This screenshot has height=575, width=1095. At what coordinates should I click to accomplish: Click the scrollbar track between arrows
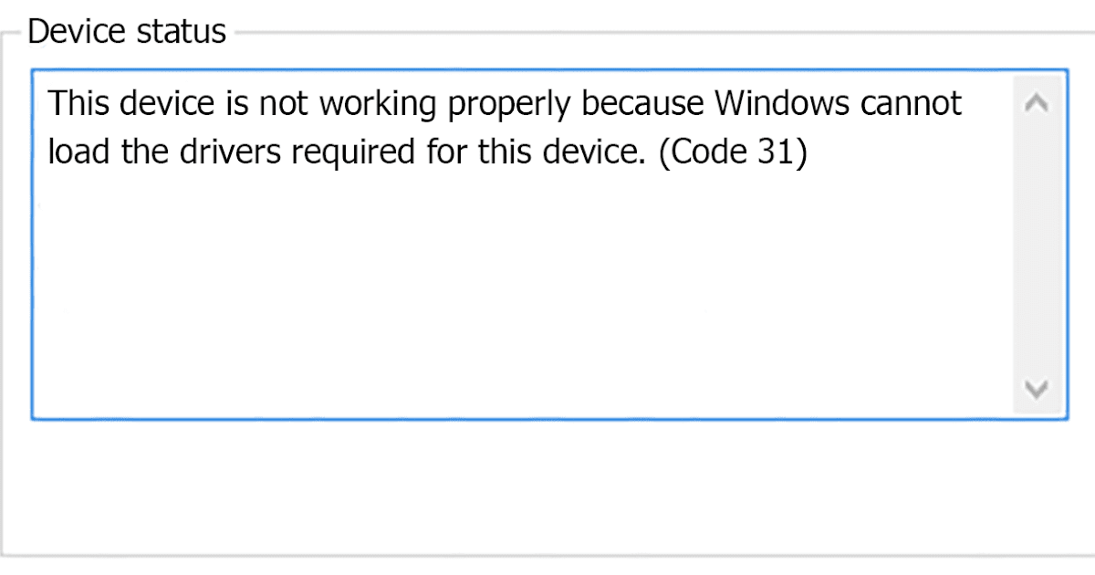coord(1037,246)
